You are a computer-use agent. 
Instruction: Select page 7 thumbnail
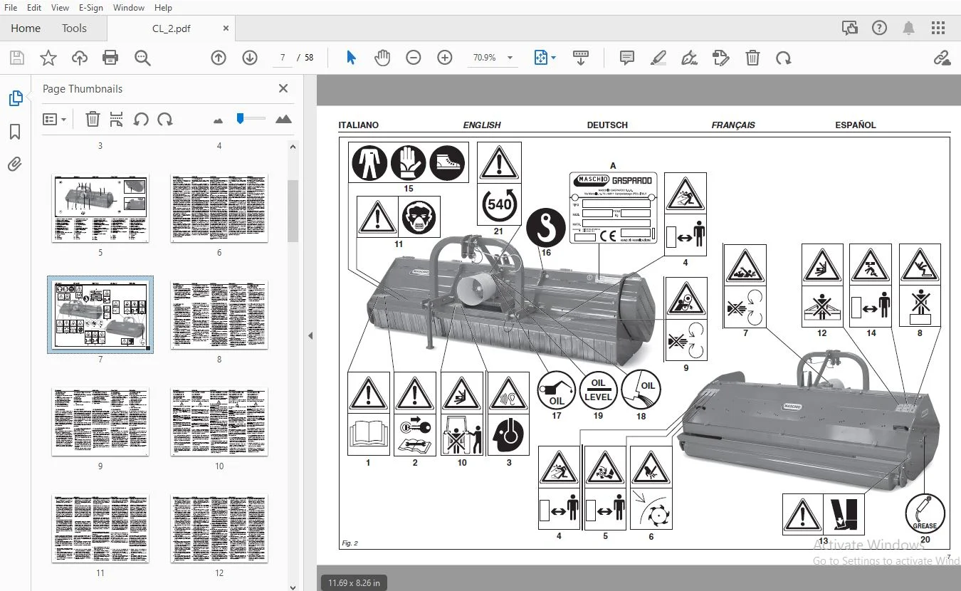100,315
